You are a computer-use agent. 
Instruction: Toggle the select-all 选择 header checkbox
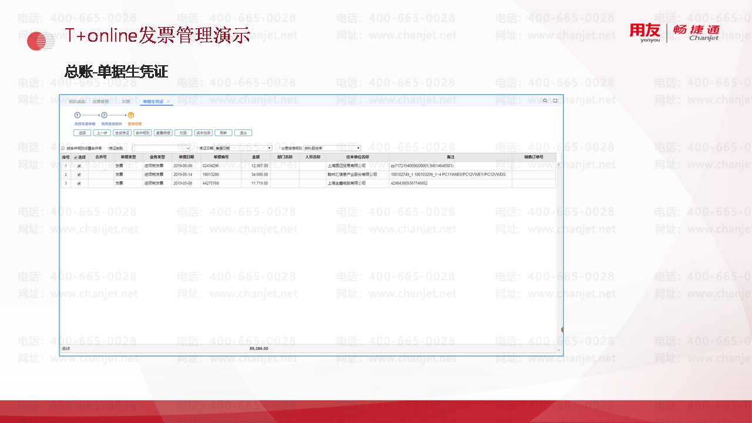[x=76, y=157]
